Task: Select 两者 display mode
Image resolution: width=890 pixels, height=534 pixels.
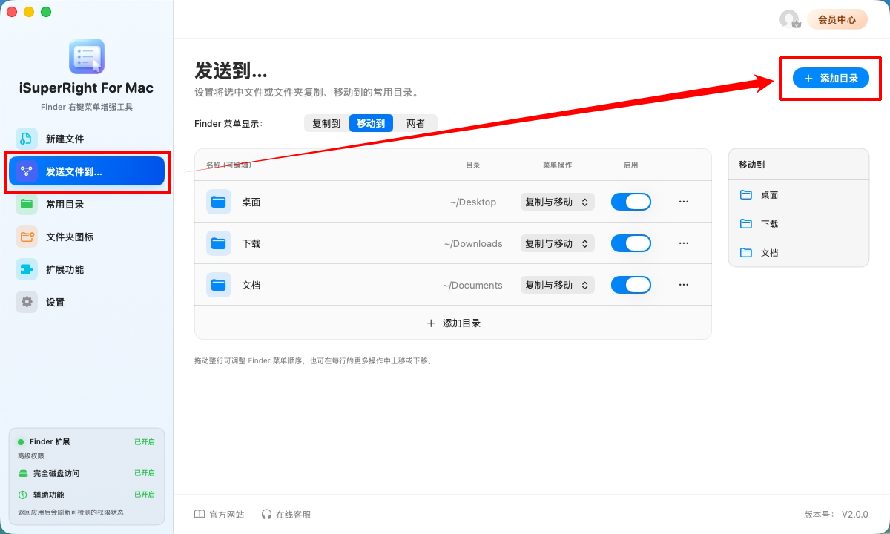Action: [x=415, y=123]
